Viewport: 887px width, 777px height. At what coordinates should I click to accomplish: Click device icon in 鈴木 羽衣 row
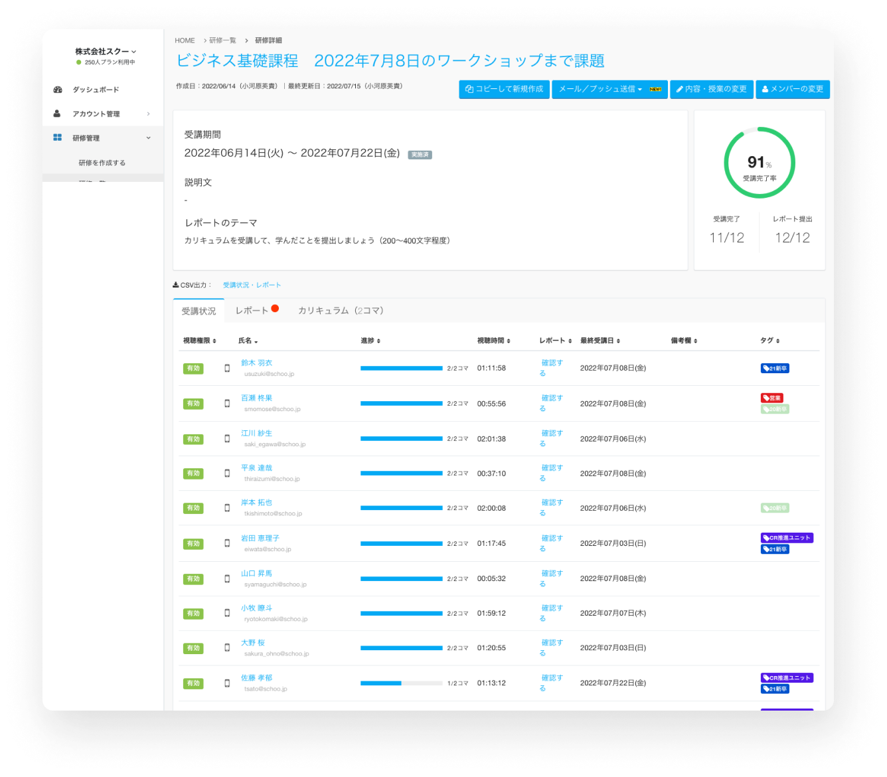coord(227,368)
